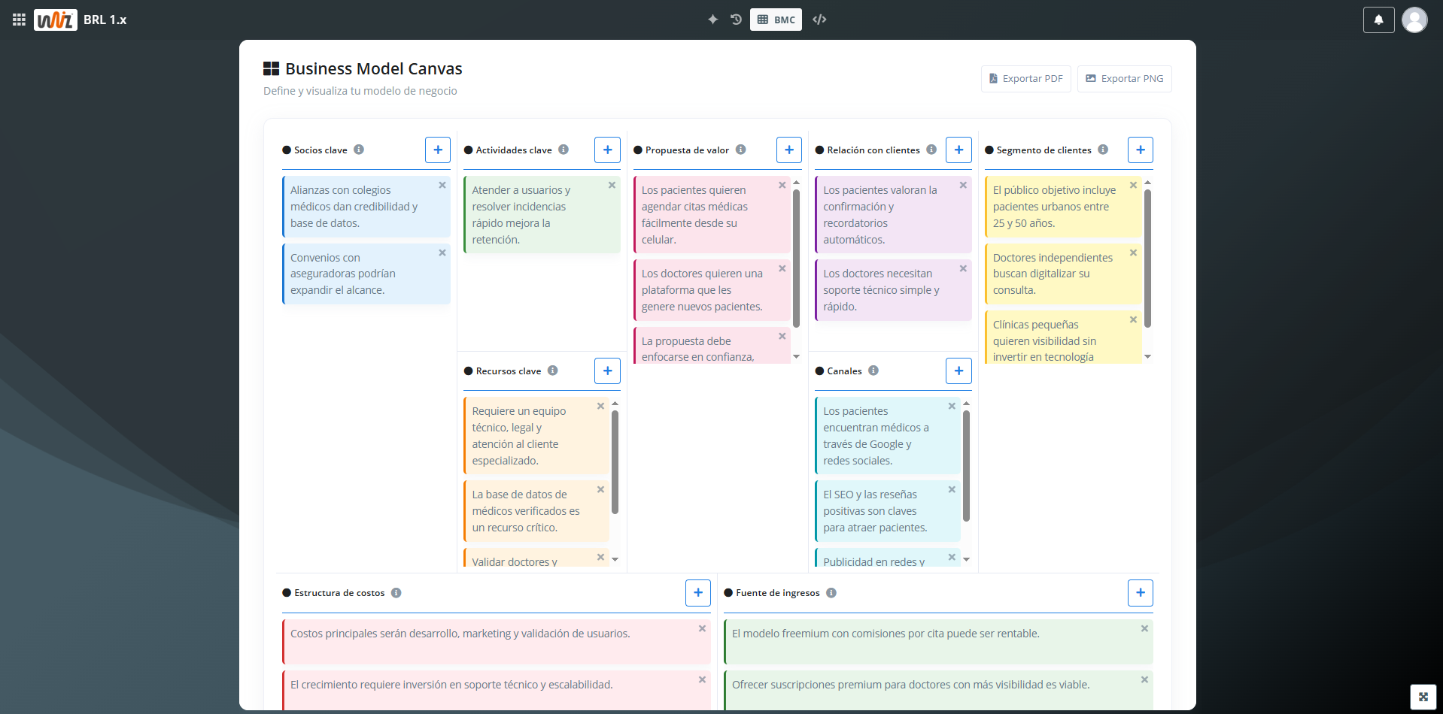Show info for Socios clave
Viewport: 1443px width, 714px height.
point(359,150)
